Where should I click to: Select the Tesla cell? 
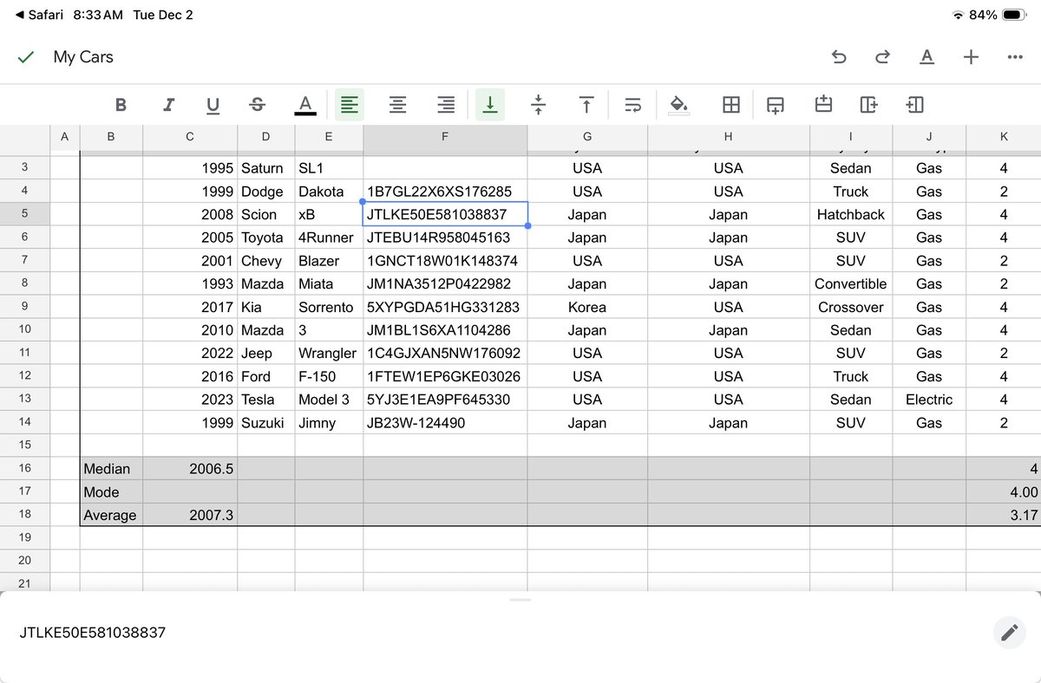pos(265,400)
